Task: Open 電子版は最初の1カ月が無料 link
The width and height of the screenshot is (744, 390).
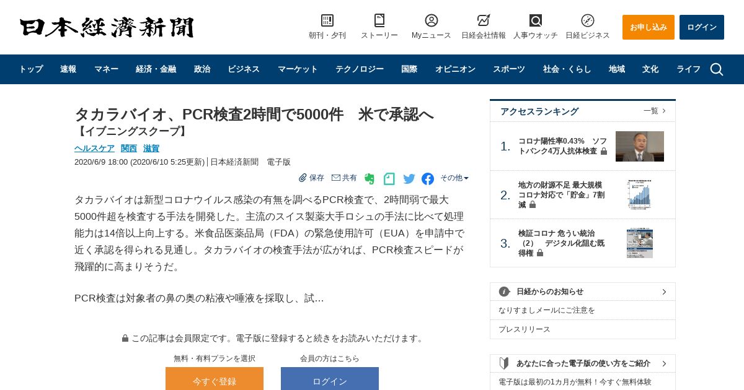Action: [x=575, y=382]
